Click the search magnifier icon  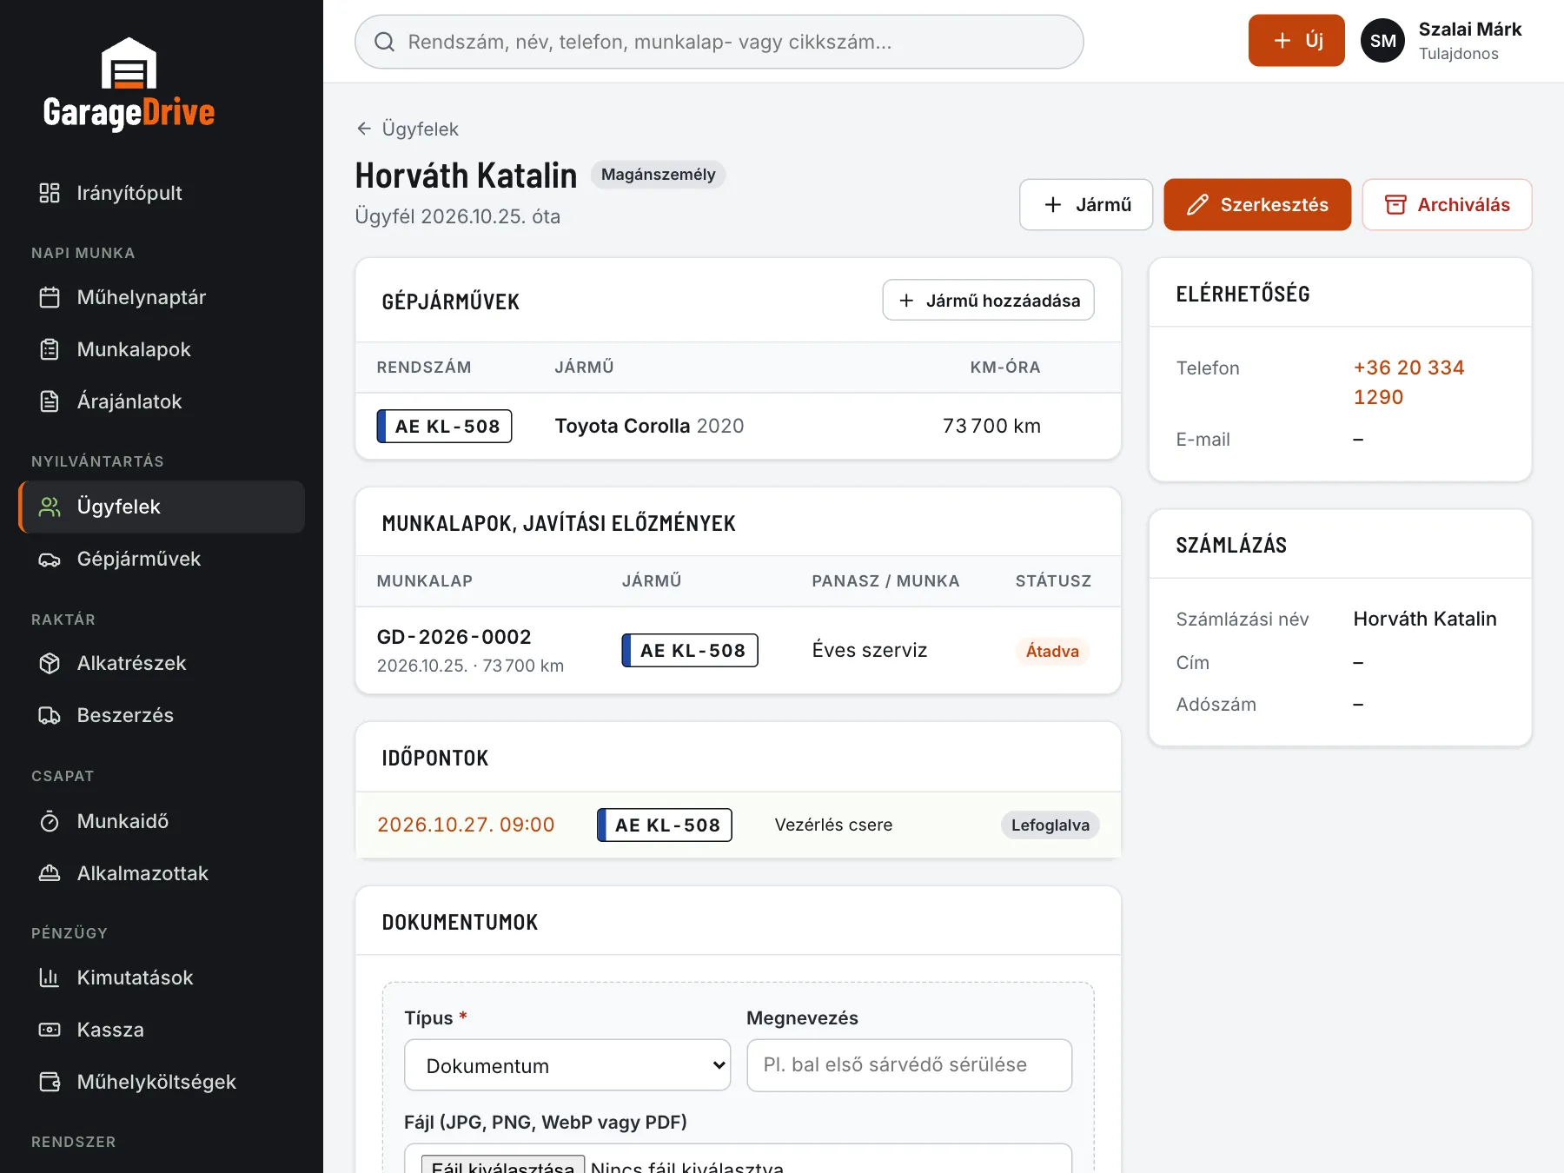[384, 42]
